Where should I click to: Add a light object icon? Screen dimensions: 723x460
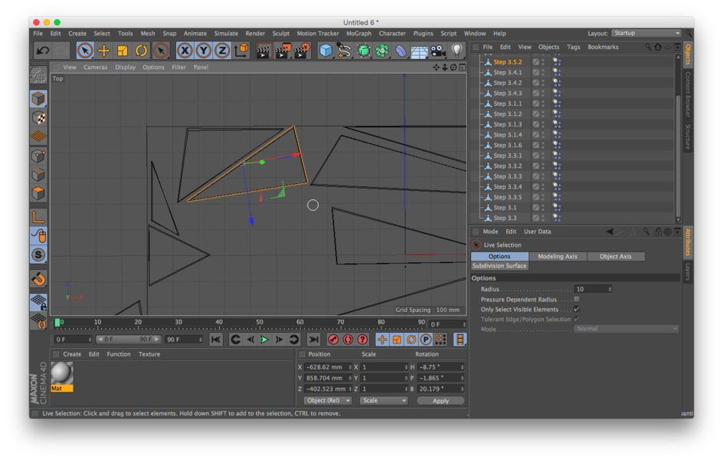[x=456, y=51]
